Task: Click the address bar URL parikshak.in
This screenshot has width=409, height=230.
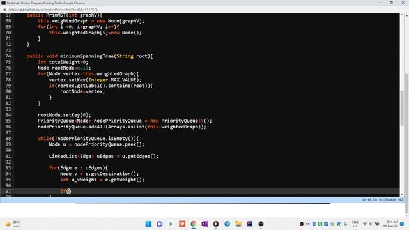Action: [53, 10]
